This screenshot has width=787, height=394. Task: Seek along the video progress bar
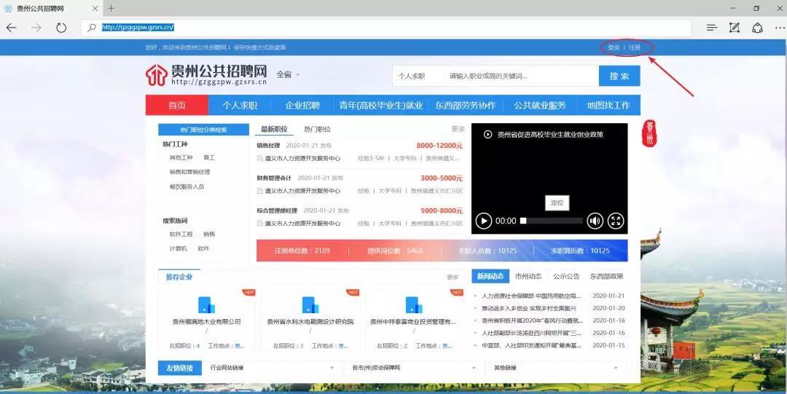(x=551, y=221)
